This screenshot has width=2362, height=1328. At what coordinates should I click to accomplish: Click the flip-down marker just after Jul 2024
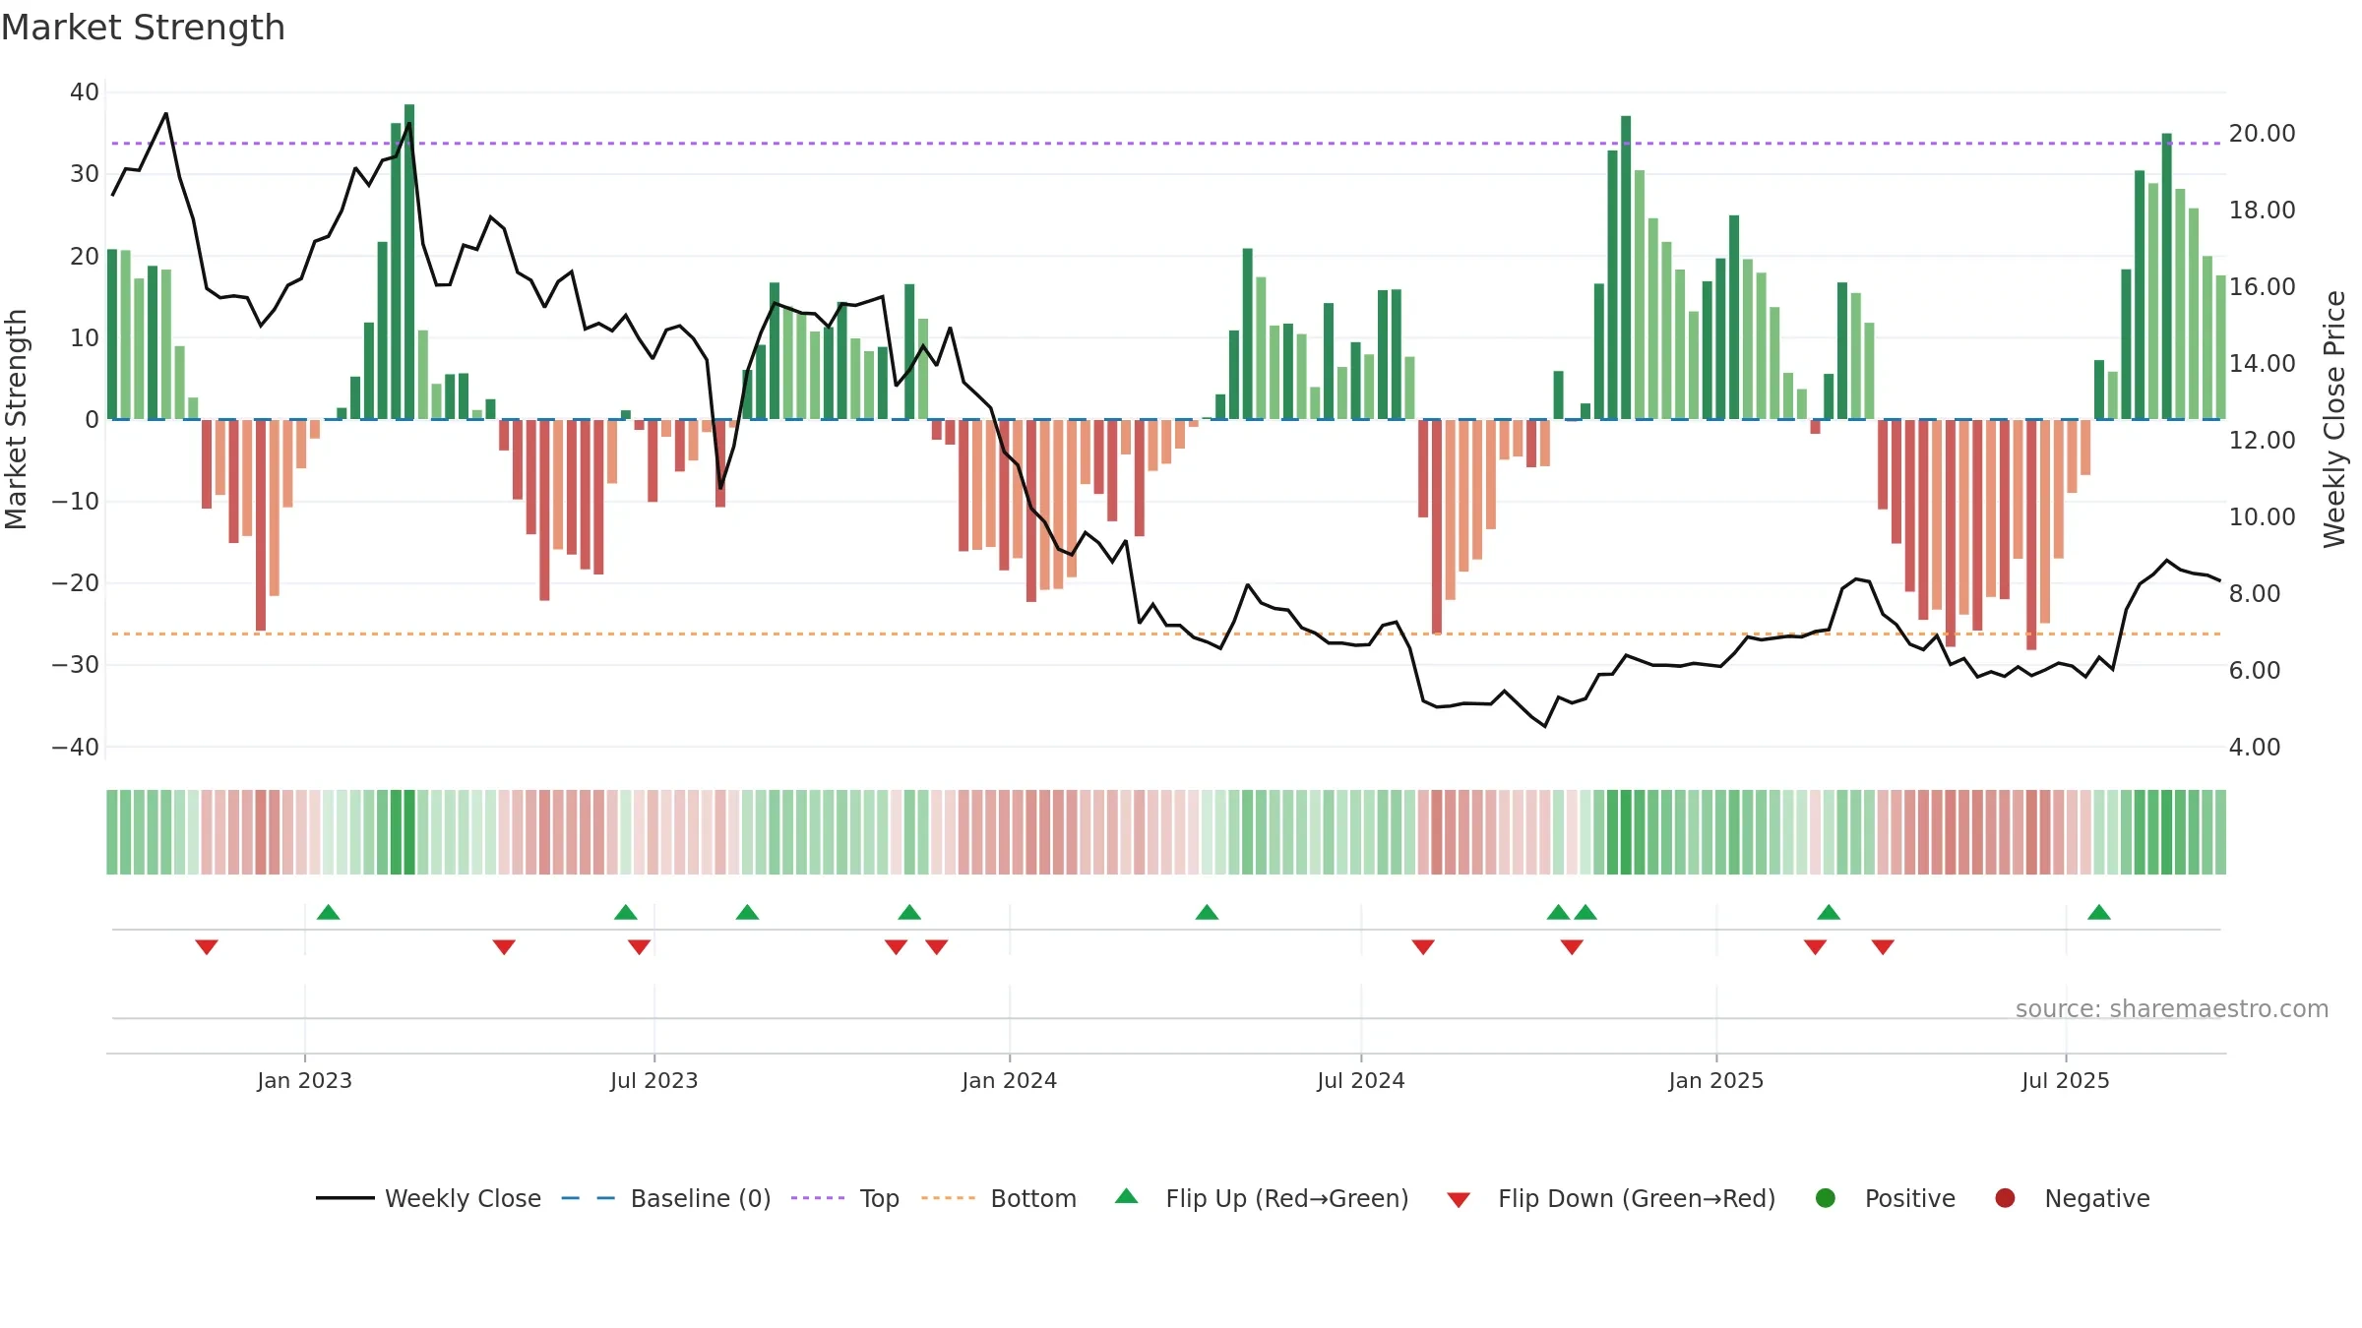pos(1423,947)
